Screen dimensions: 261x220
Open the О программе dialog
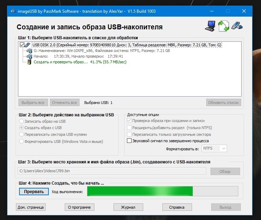(x=80, y=207)
